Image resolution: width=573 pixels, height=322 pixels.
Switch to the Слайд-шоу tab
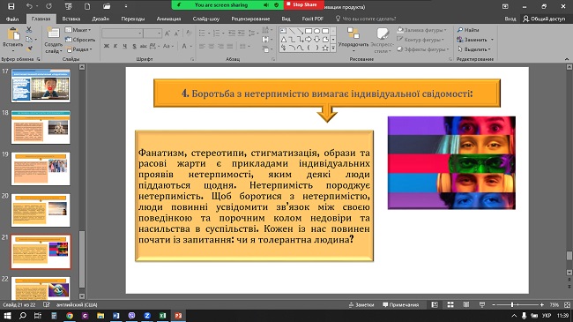[206, 19]
